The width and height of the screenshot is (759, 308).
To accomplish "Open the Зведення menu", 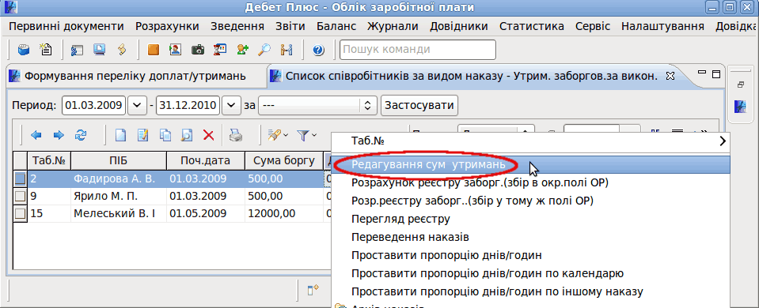I will pyautogui.click(x=237, y=26).
